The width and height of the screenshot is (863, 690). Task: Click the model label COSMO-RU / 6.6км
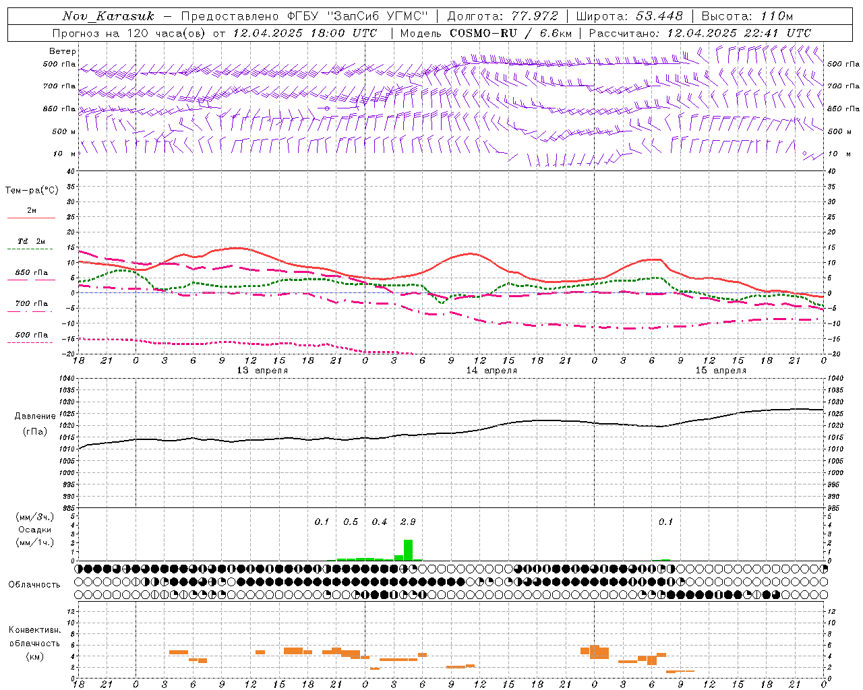coord(510,33)
